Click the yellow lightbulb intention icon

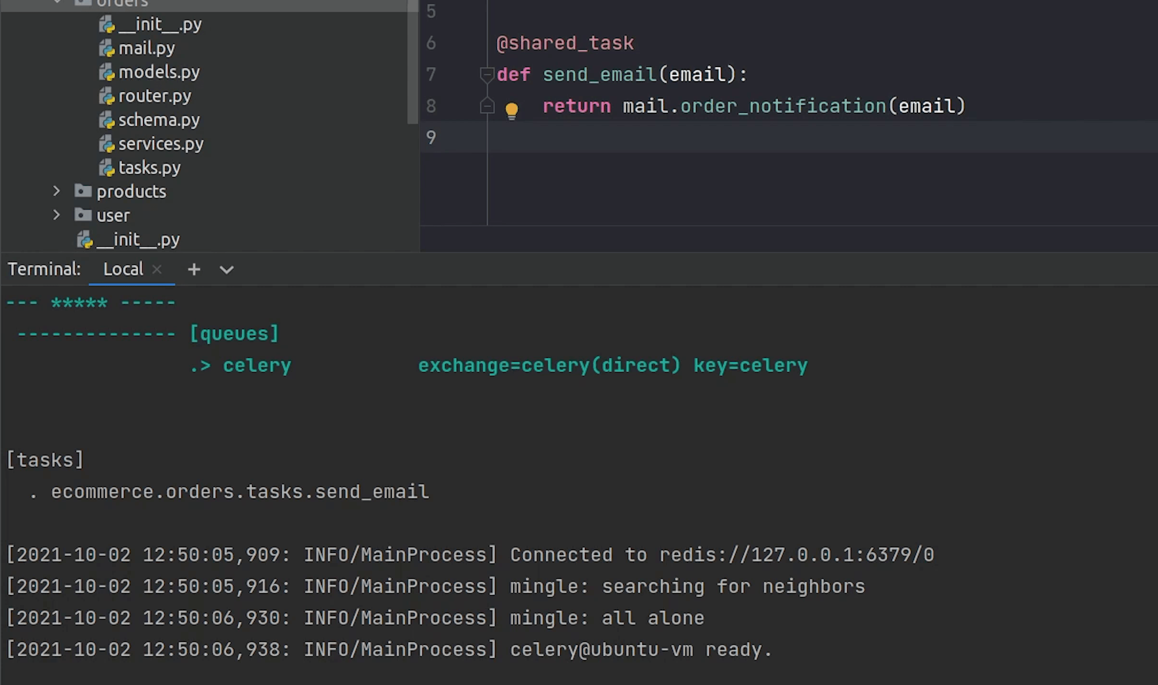point(511,110)
